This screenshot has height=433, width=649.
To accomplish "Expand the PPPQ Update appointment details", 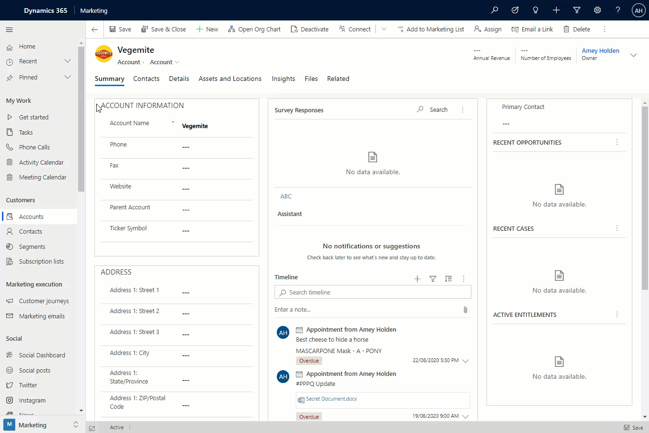I will coord(466,416).
